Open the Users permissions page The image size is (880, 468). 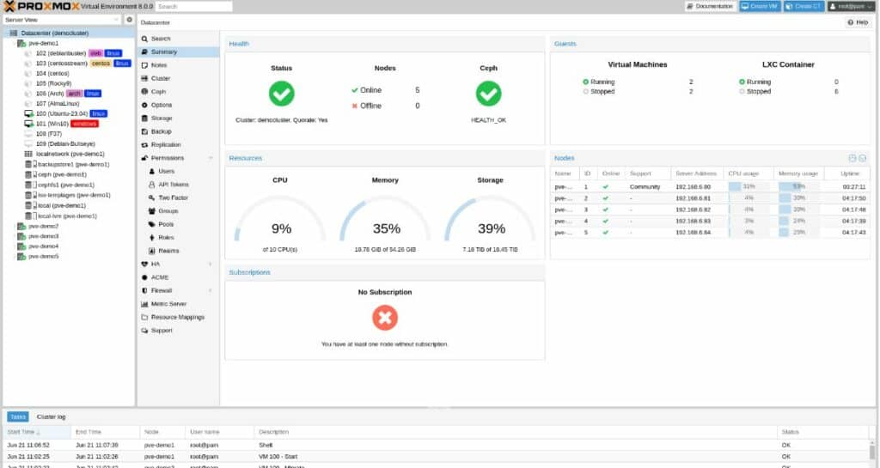tap(177, 172)
